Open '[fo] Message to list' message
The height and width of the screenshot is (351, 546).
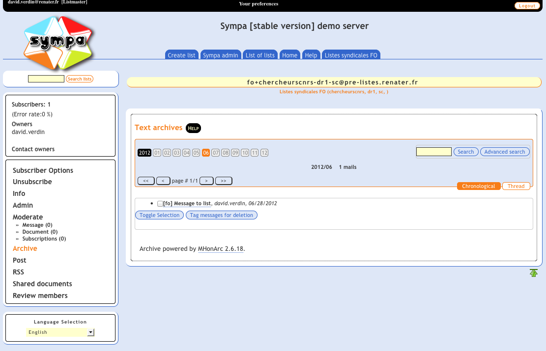pos(187,204)
